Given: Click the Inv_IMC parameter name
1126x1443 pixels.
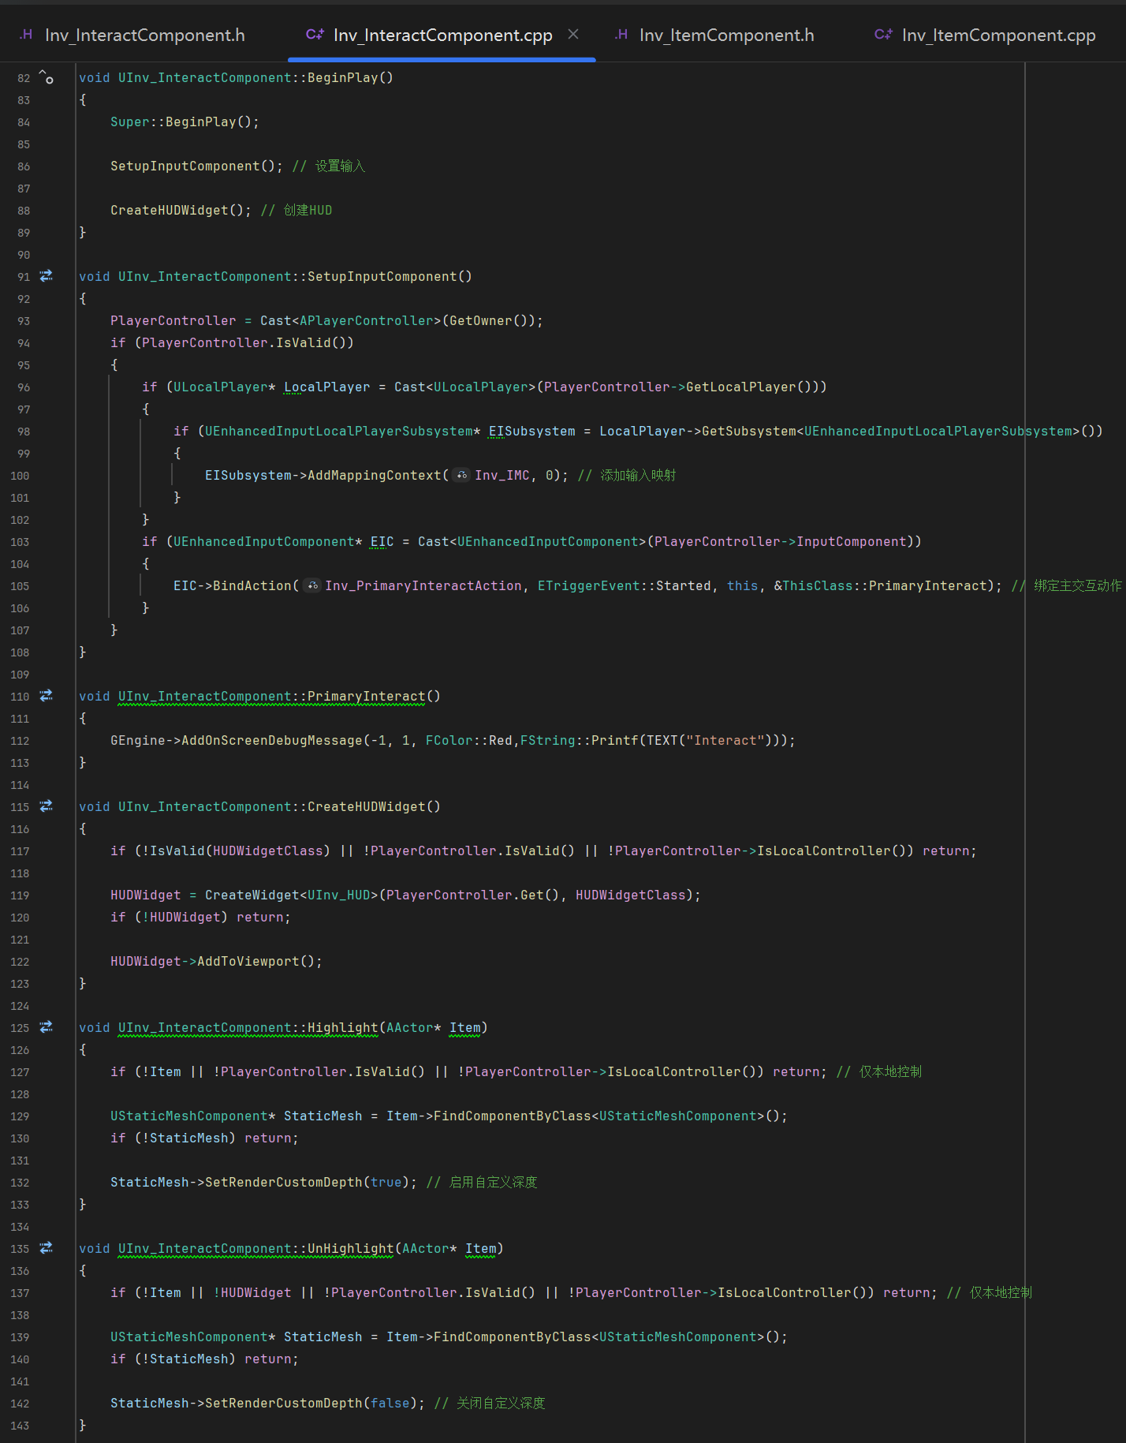Looking at the screenshot, I should [502, 475].
